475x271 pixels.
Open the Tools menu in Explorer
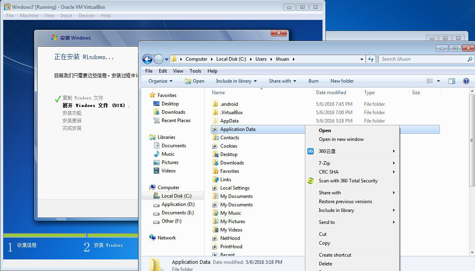click(196, 71)
